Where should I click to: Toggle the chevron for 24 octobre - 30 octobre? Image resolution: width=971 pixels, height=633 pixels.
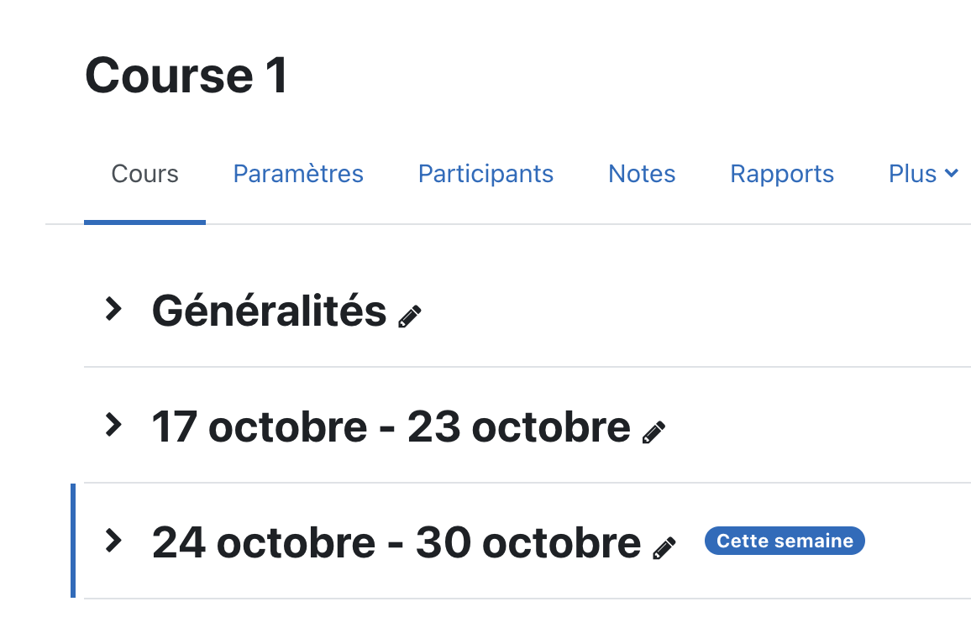(x=113, y=540)
